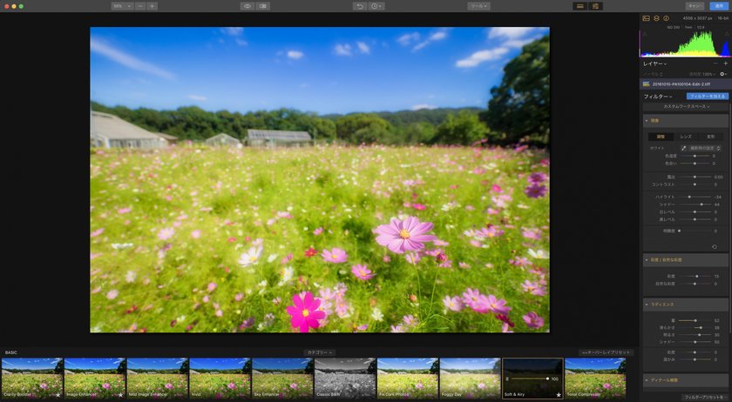The image size is (732, 402).
Task: Adjust the exposure slider showing 0.00
Action: pyautogui.click(x=695, y=178)
